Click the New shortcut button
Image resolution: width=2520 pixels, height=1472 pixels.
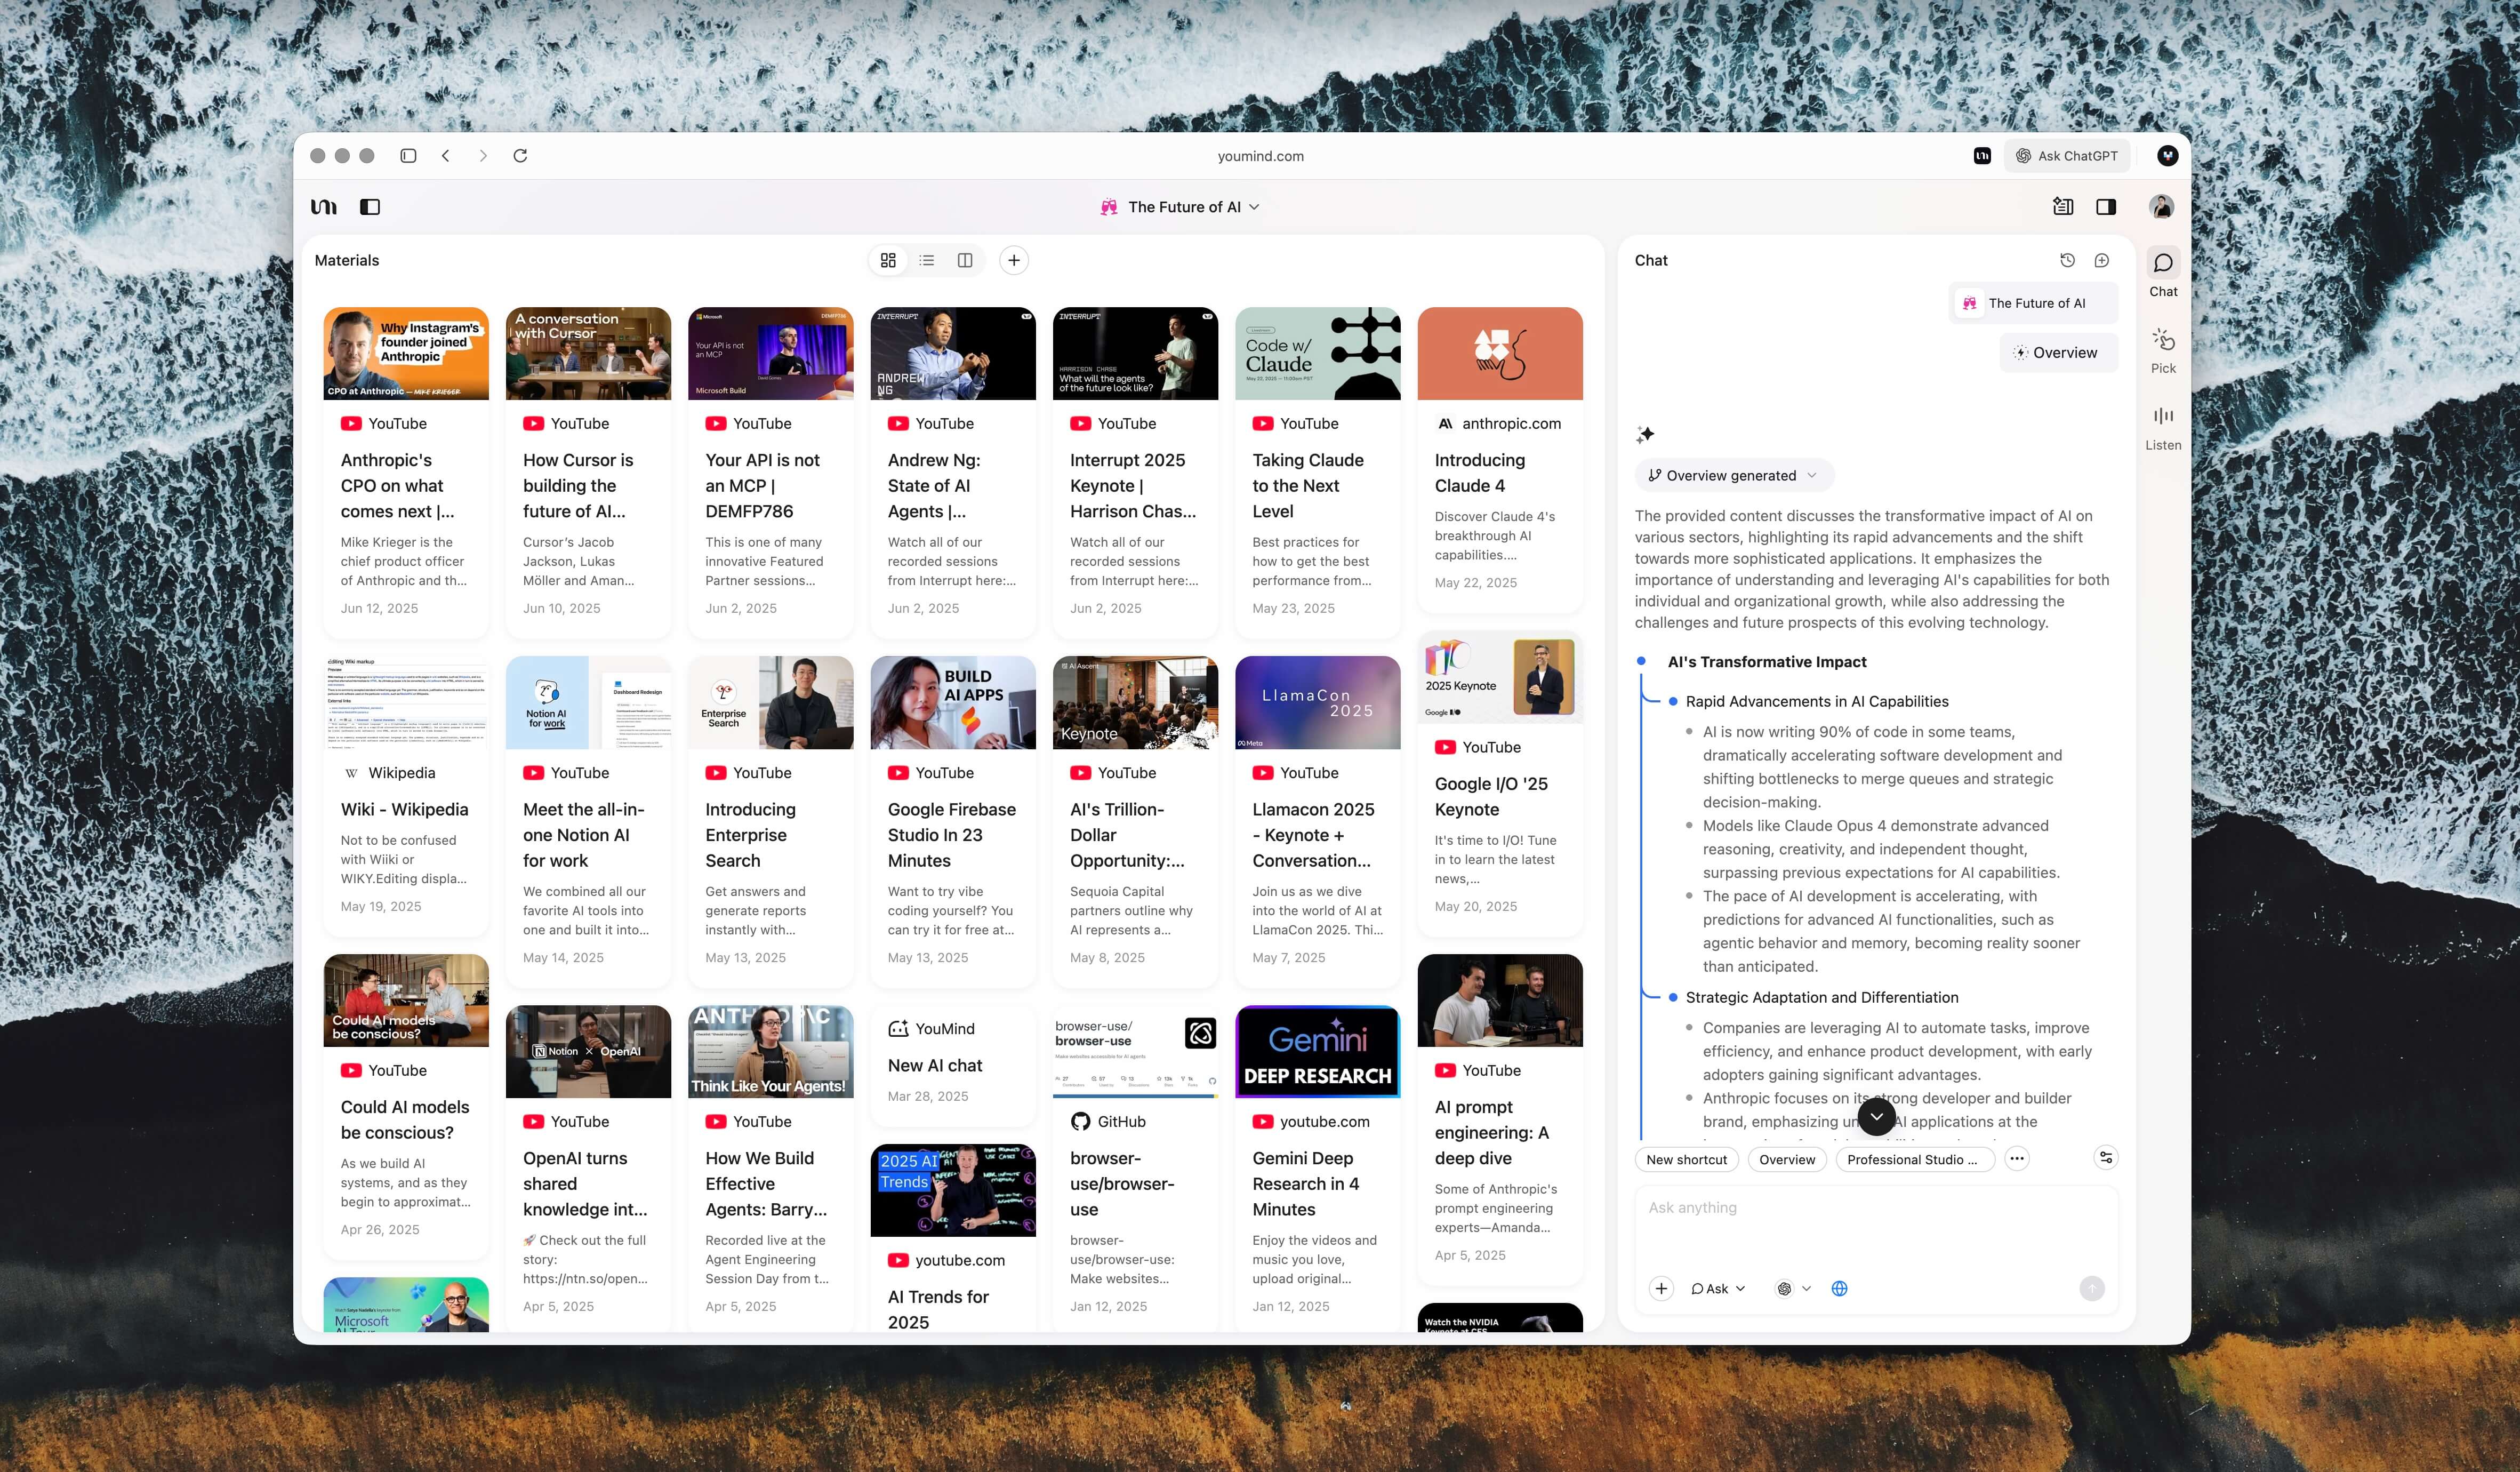(x=1686, y=1159)
